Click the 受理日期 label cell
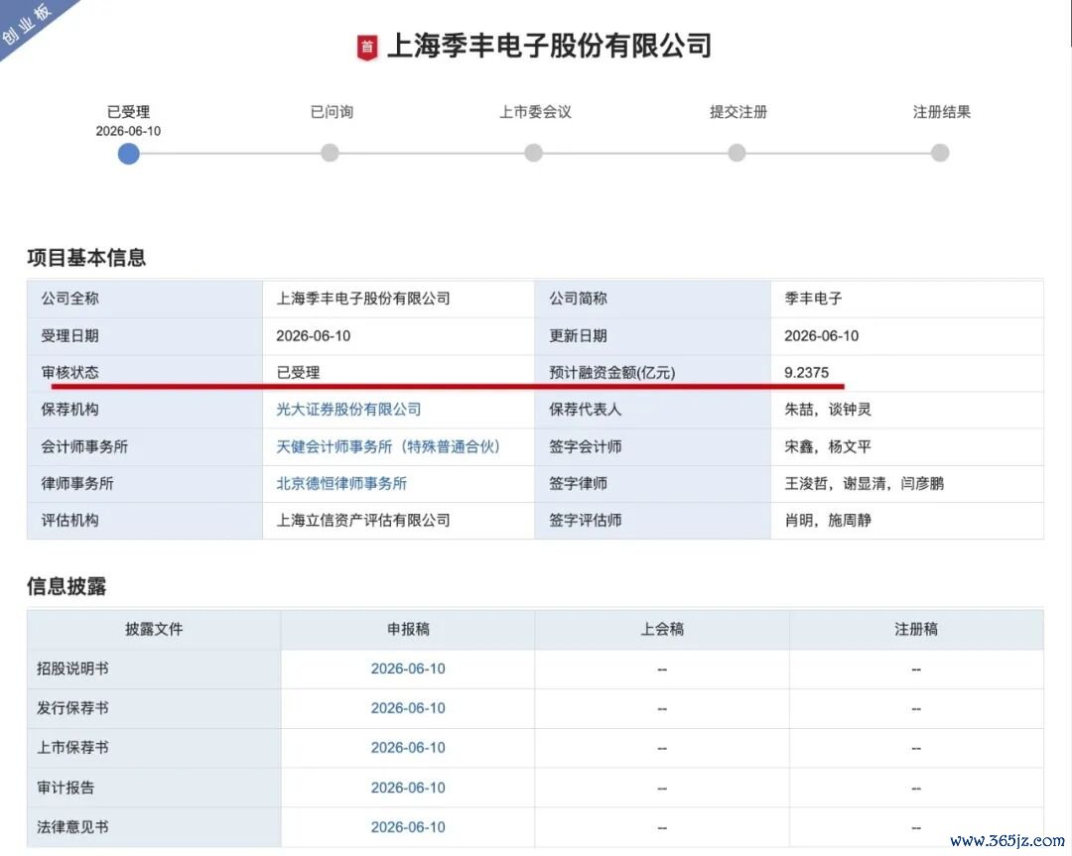 point(144,336)
